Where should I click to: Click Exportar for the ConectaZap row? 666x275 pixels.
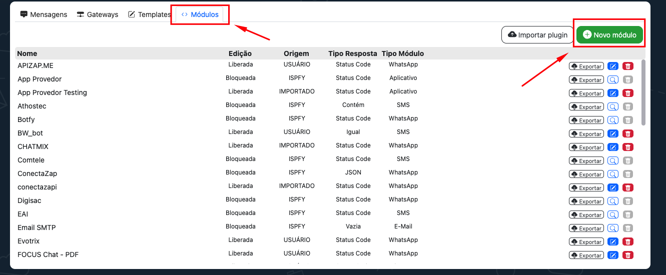586,174
